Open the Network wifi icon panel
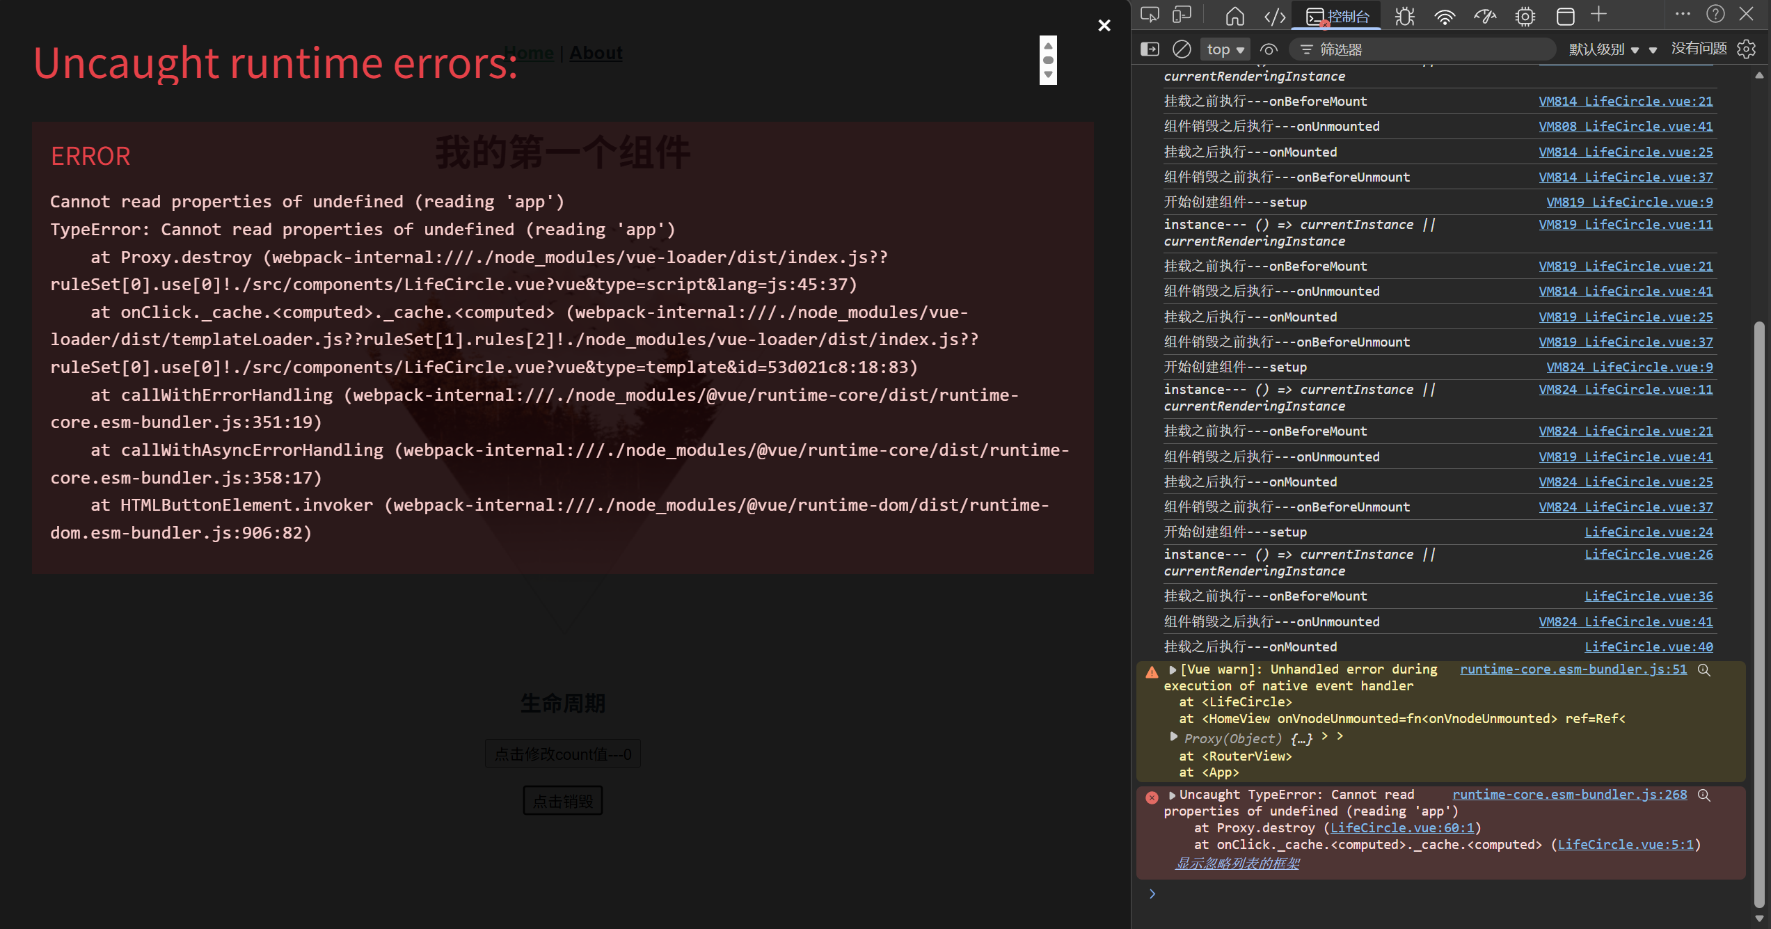 pos(1445,16)
